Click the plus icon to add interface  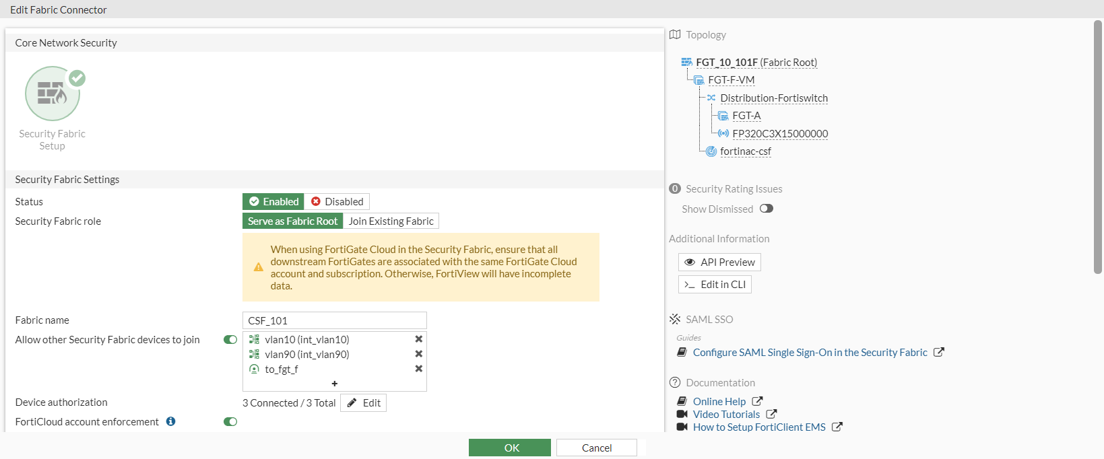point(335,384)
